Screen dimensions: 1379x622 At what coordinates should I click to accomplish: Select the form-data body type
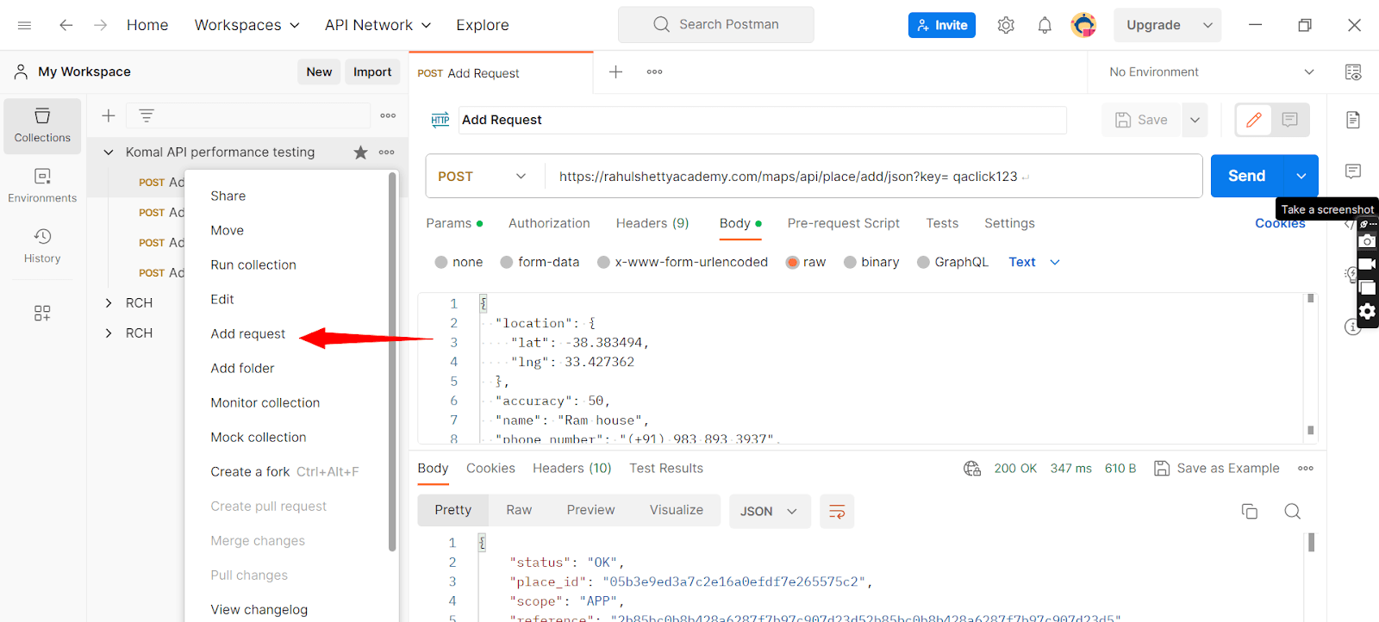point(540,262)
